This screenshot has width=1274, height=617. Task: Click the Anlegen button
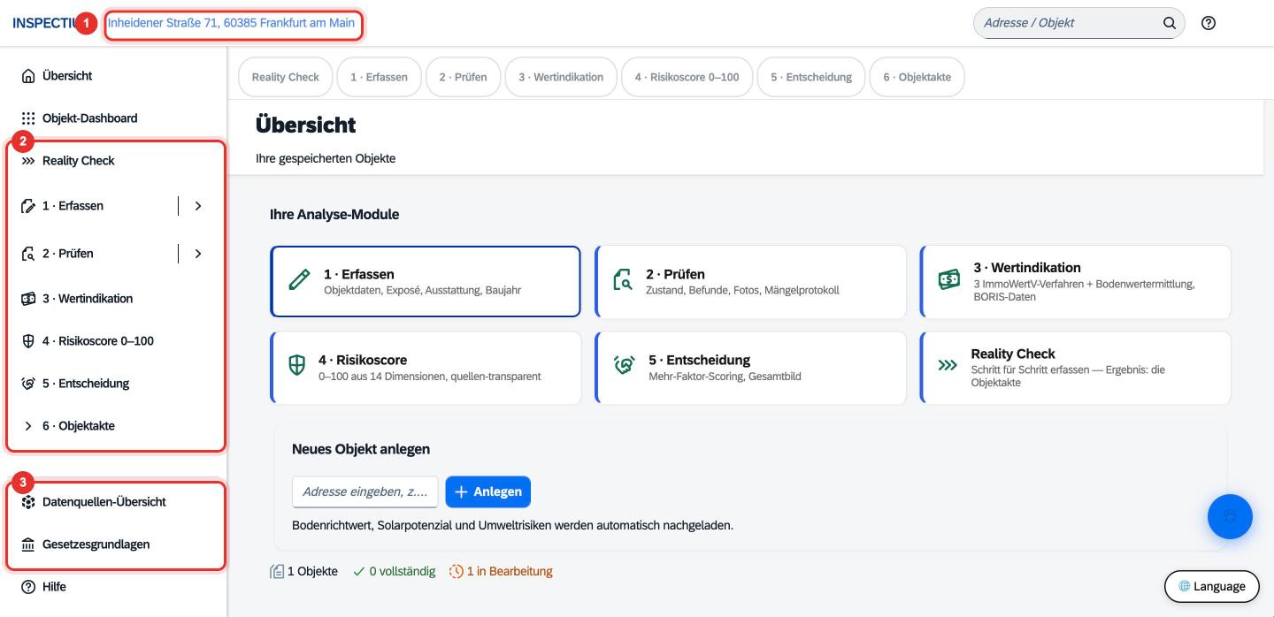coord(487,491)
